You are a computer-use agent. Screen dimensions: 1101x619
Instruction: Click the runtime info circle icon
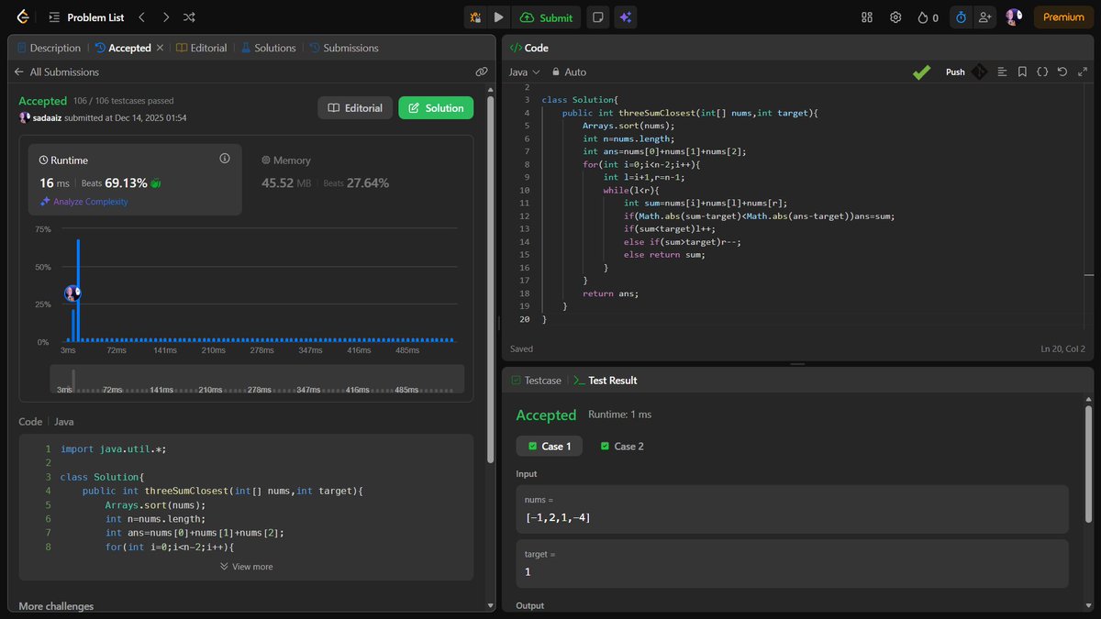click(x=225, y=159)
